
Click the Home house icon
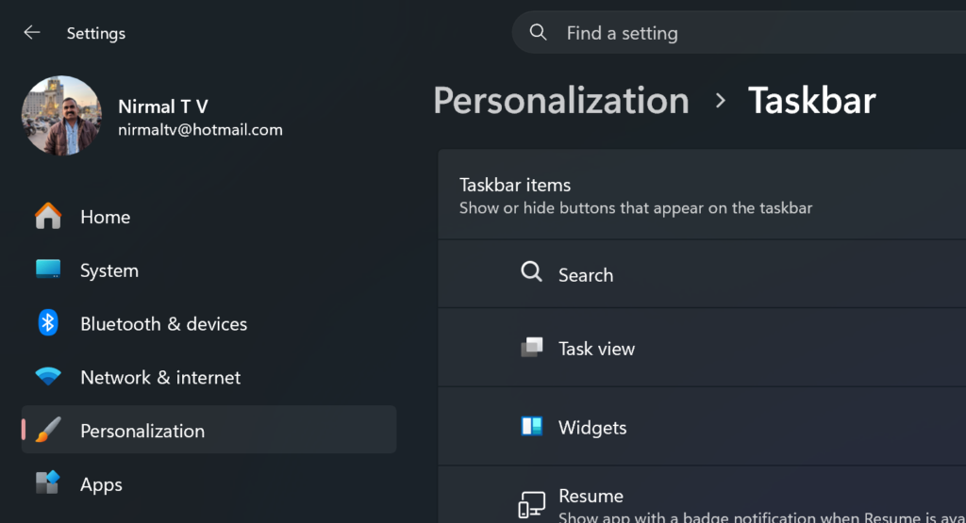[48, 217]
